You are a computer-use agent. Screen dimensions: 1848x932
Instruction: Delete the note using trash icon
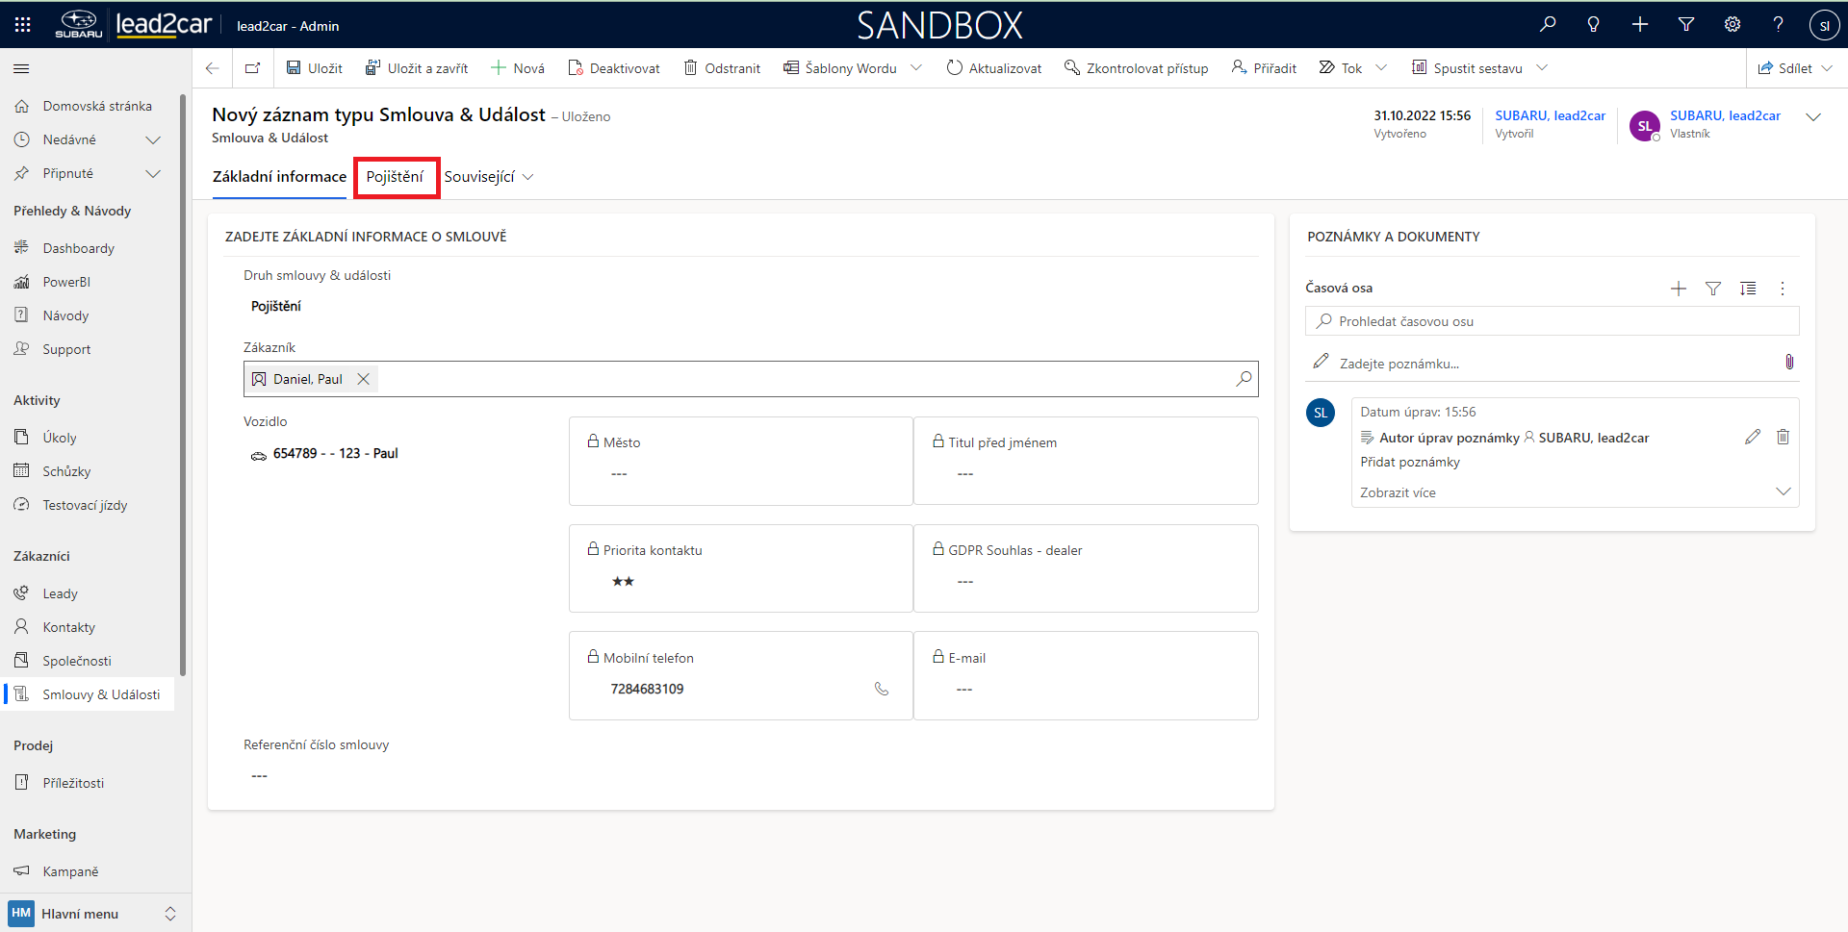click(1783, 437)
